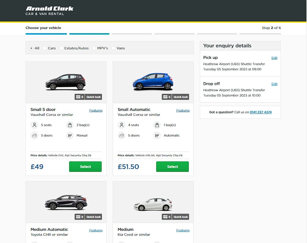Open Quick look for the Vauxhall Corsa
Viewport: 307px width, 243px height.
pos(93,97)
